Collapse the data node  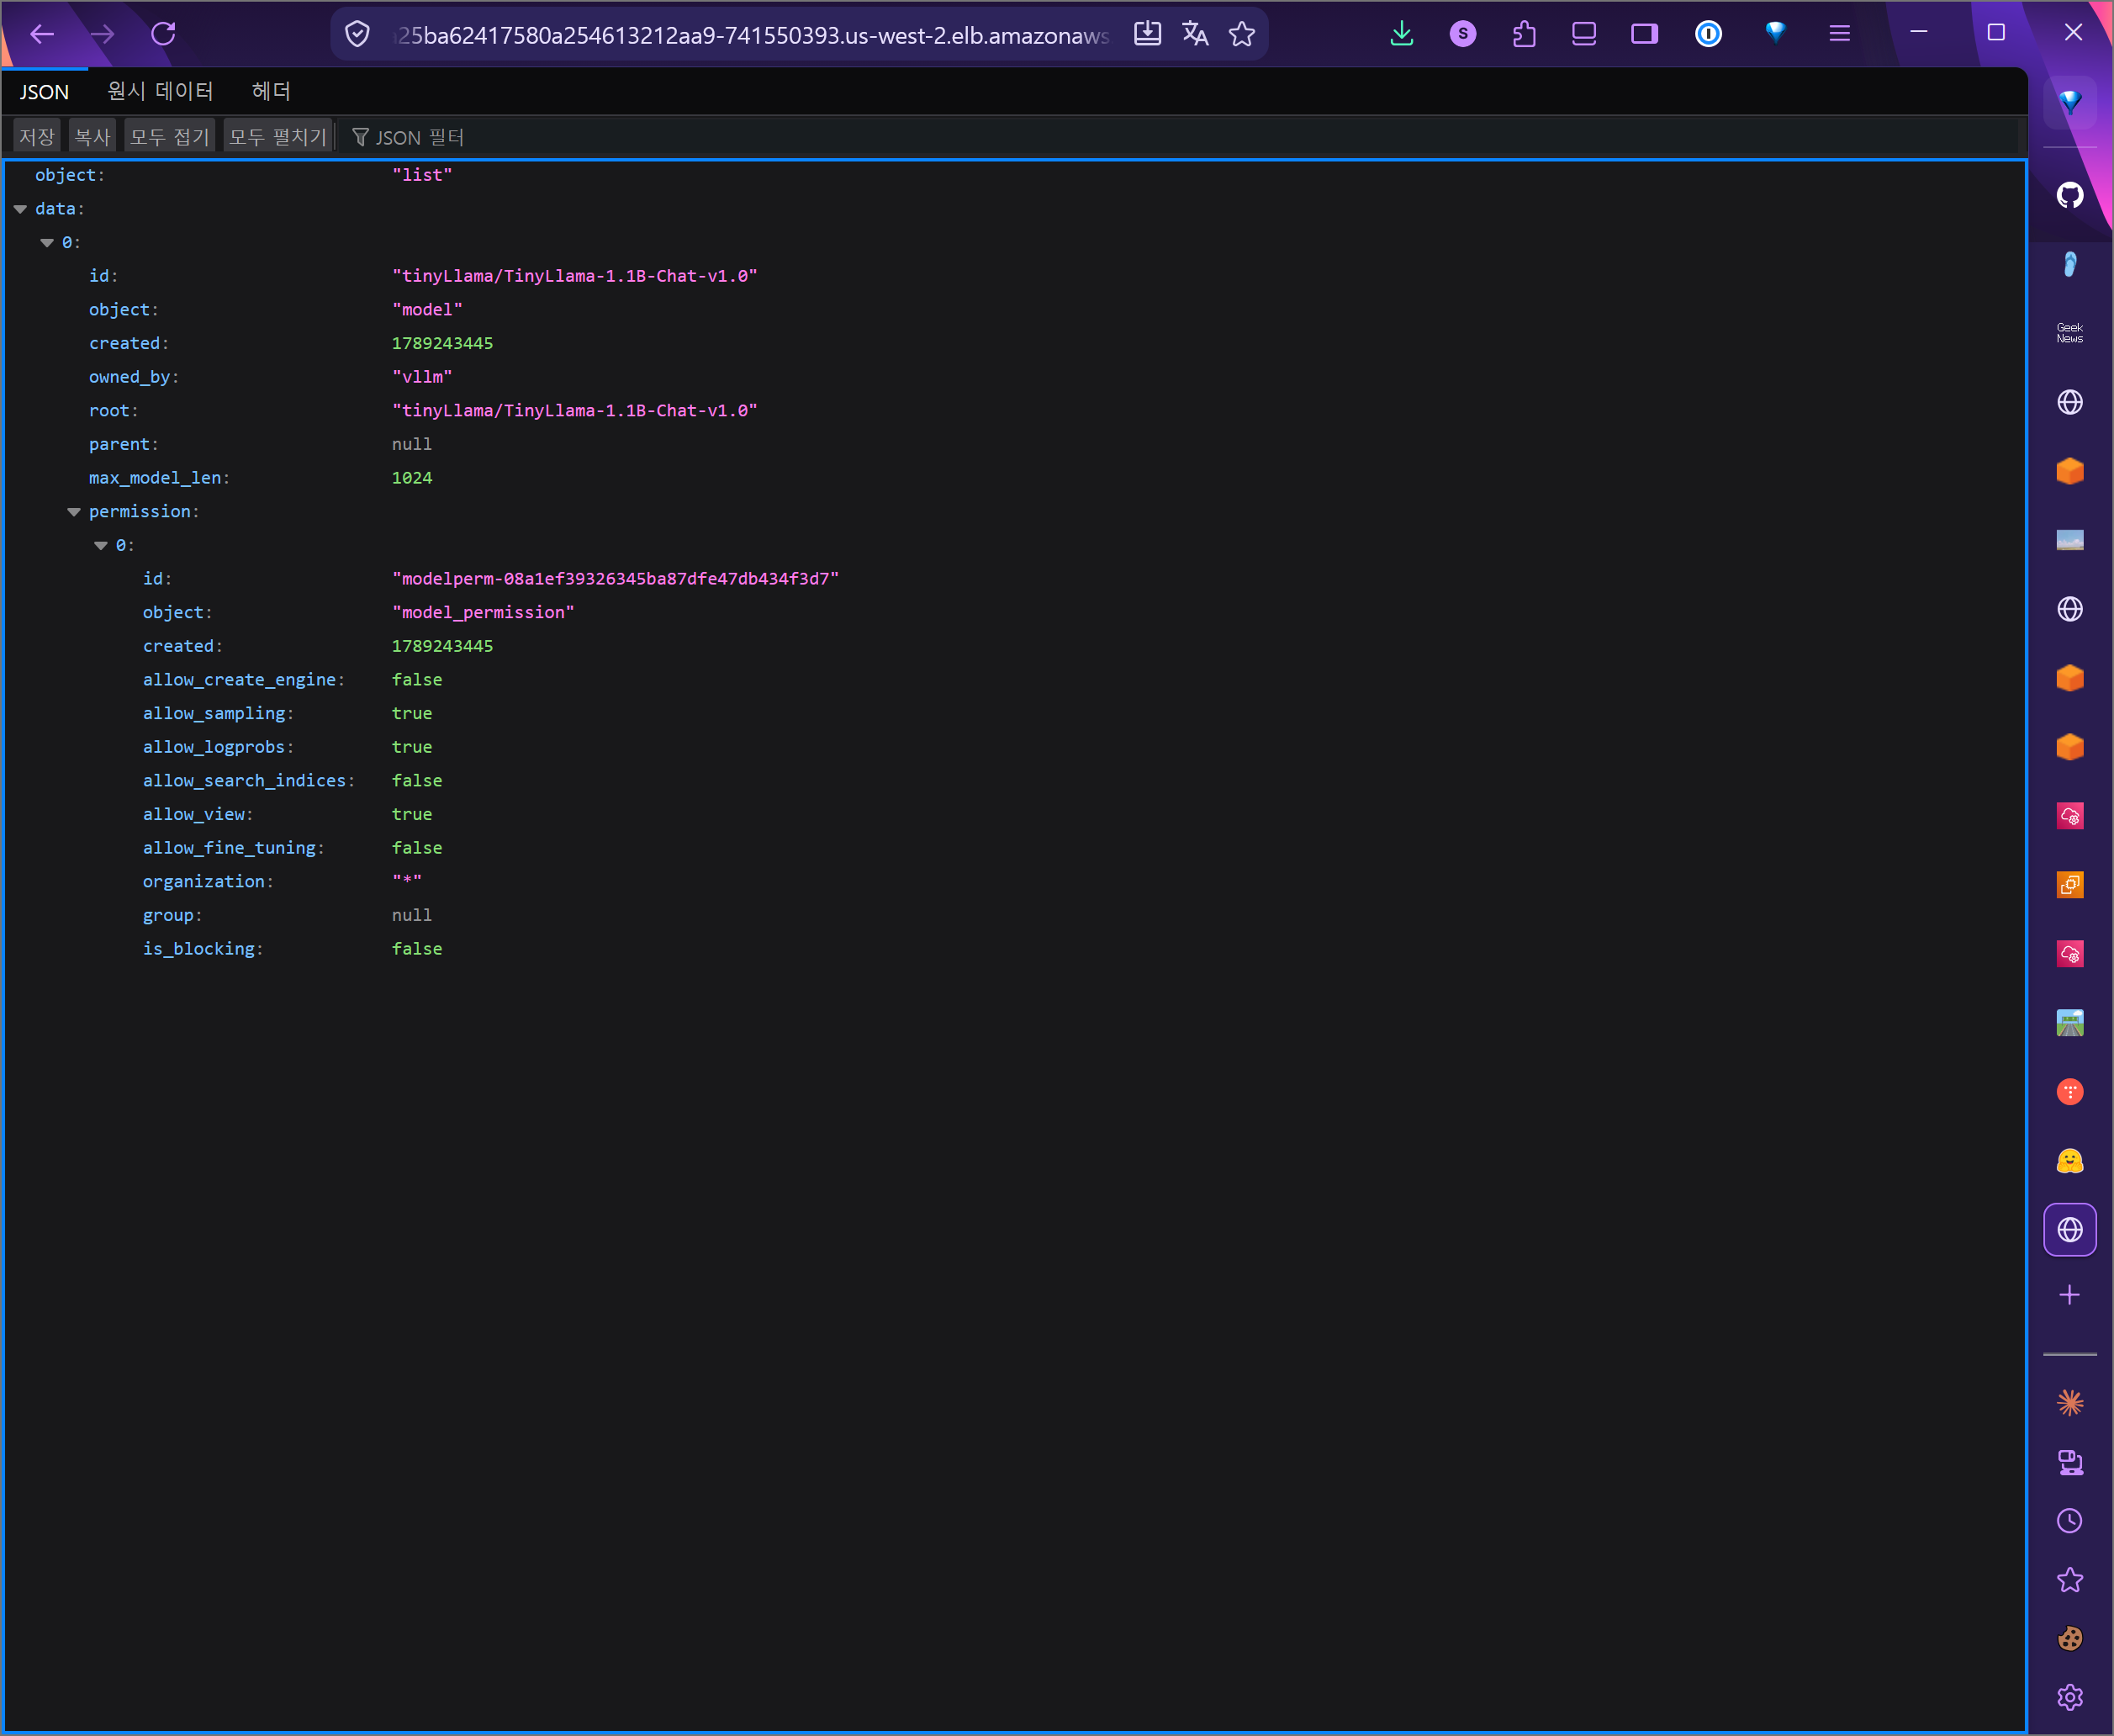(20, 209)
